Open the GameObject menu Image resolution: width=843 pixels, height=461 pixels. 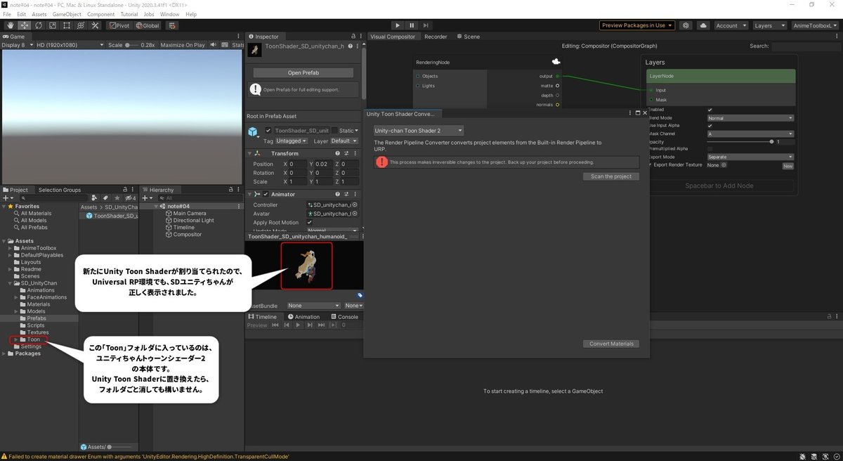66,14
